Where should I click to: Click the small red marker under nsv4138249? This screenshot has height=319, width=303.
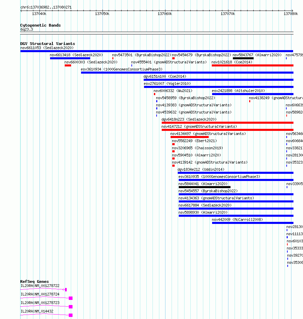click(250, 101)
